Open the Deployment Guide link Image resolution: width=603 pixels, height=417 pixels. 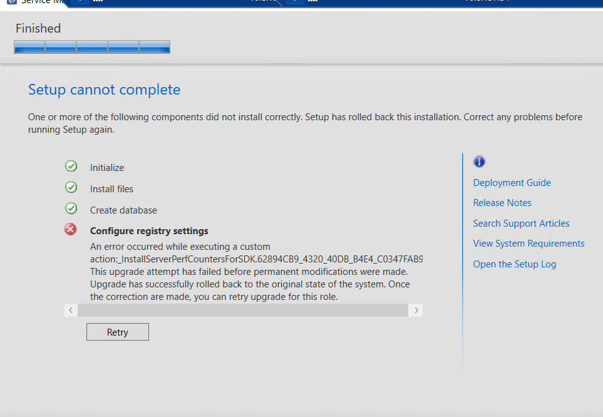click(x=512, y=183)
